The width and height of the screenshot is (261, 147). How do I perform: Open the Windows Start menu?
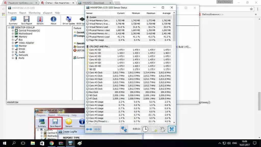[x=4, y=143]
